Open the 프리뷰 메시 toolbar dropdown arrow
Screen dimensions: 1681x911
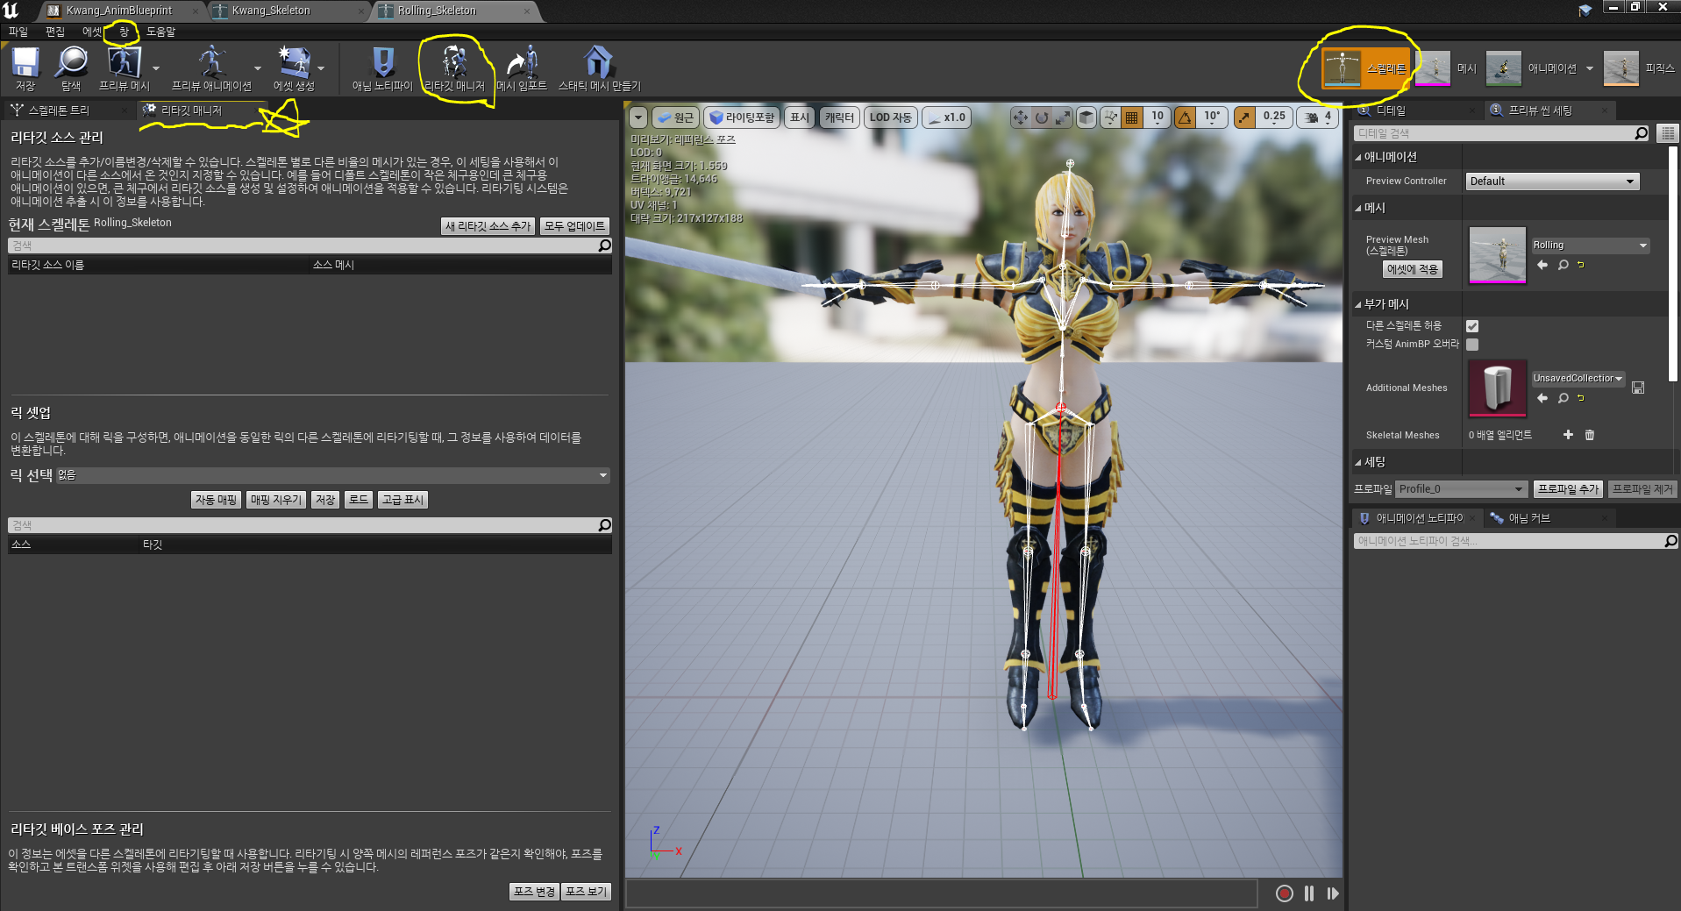tap(156, 68)
